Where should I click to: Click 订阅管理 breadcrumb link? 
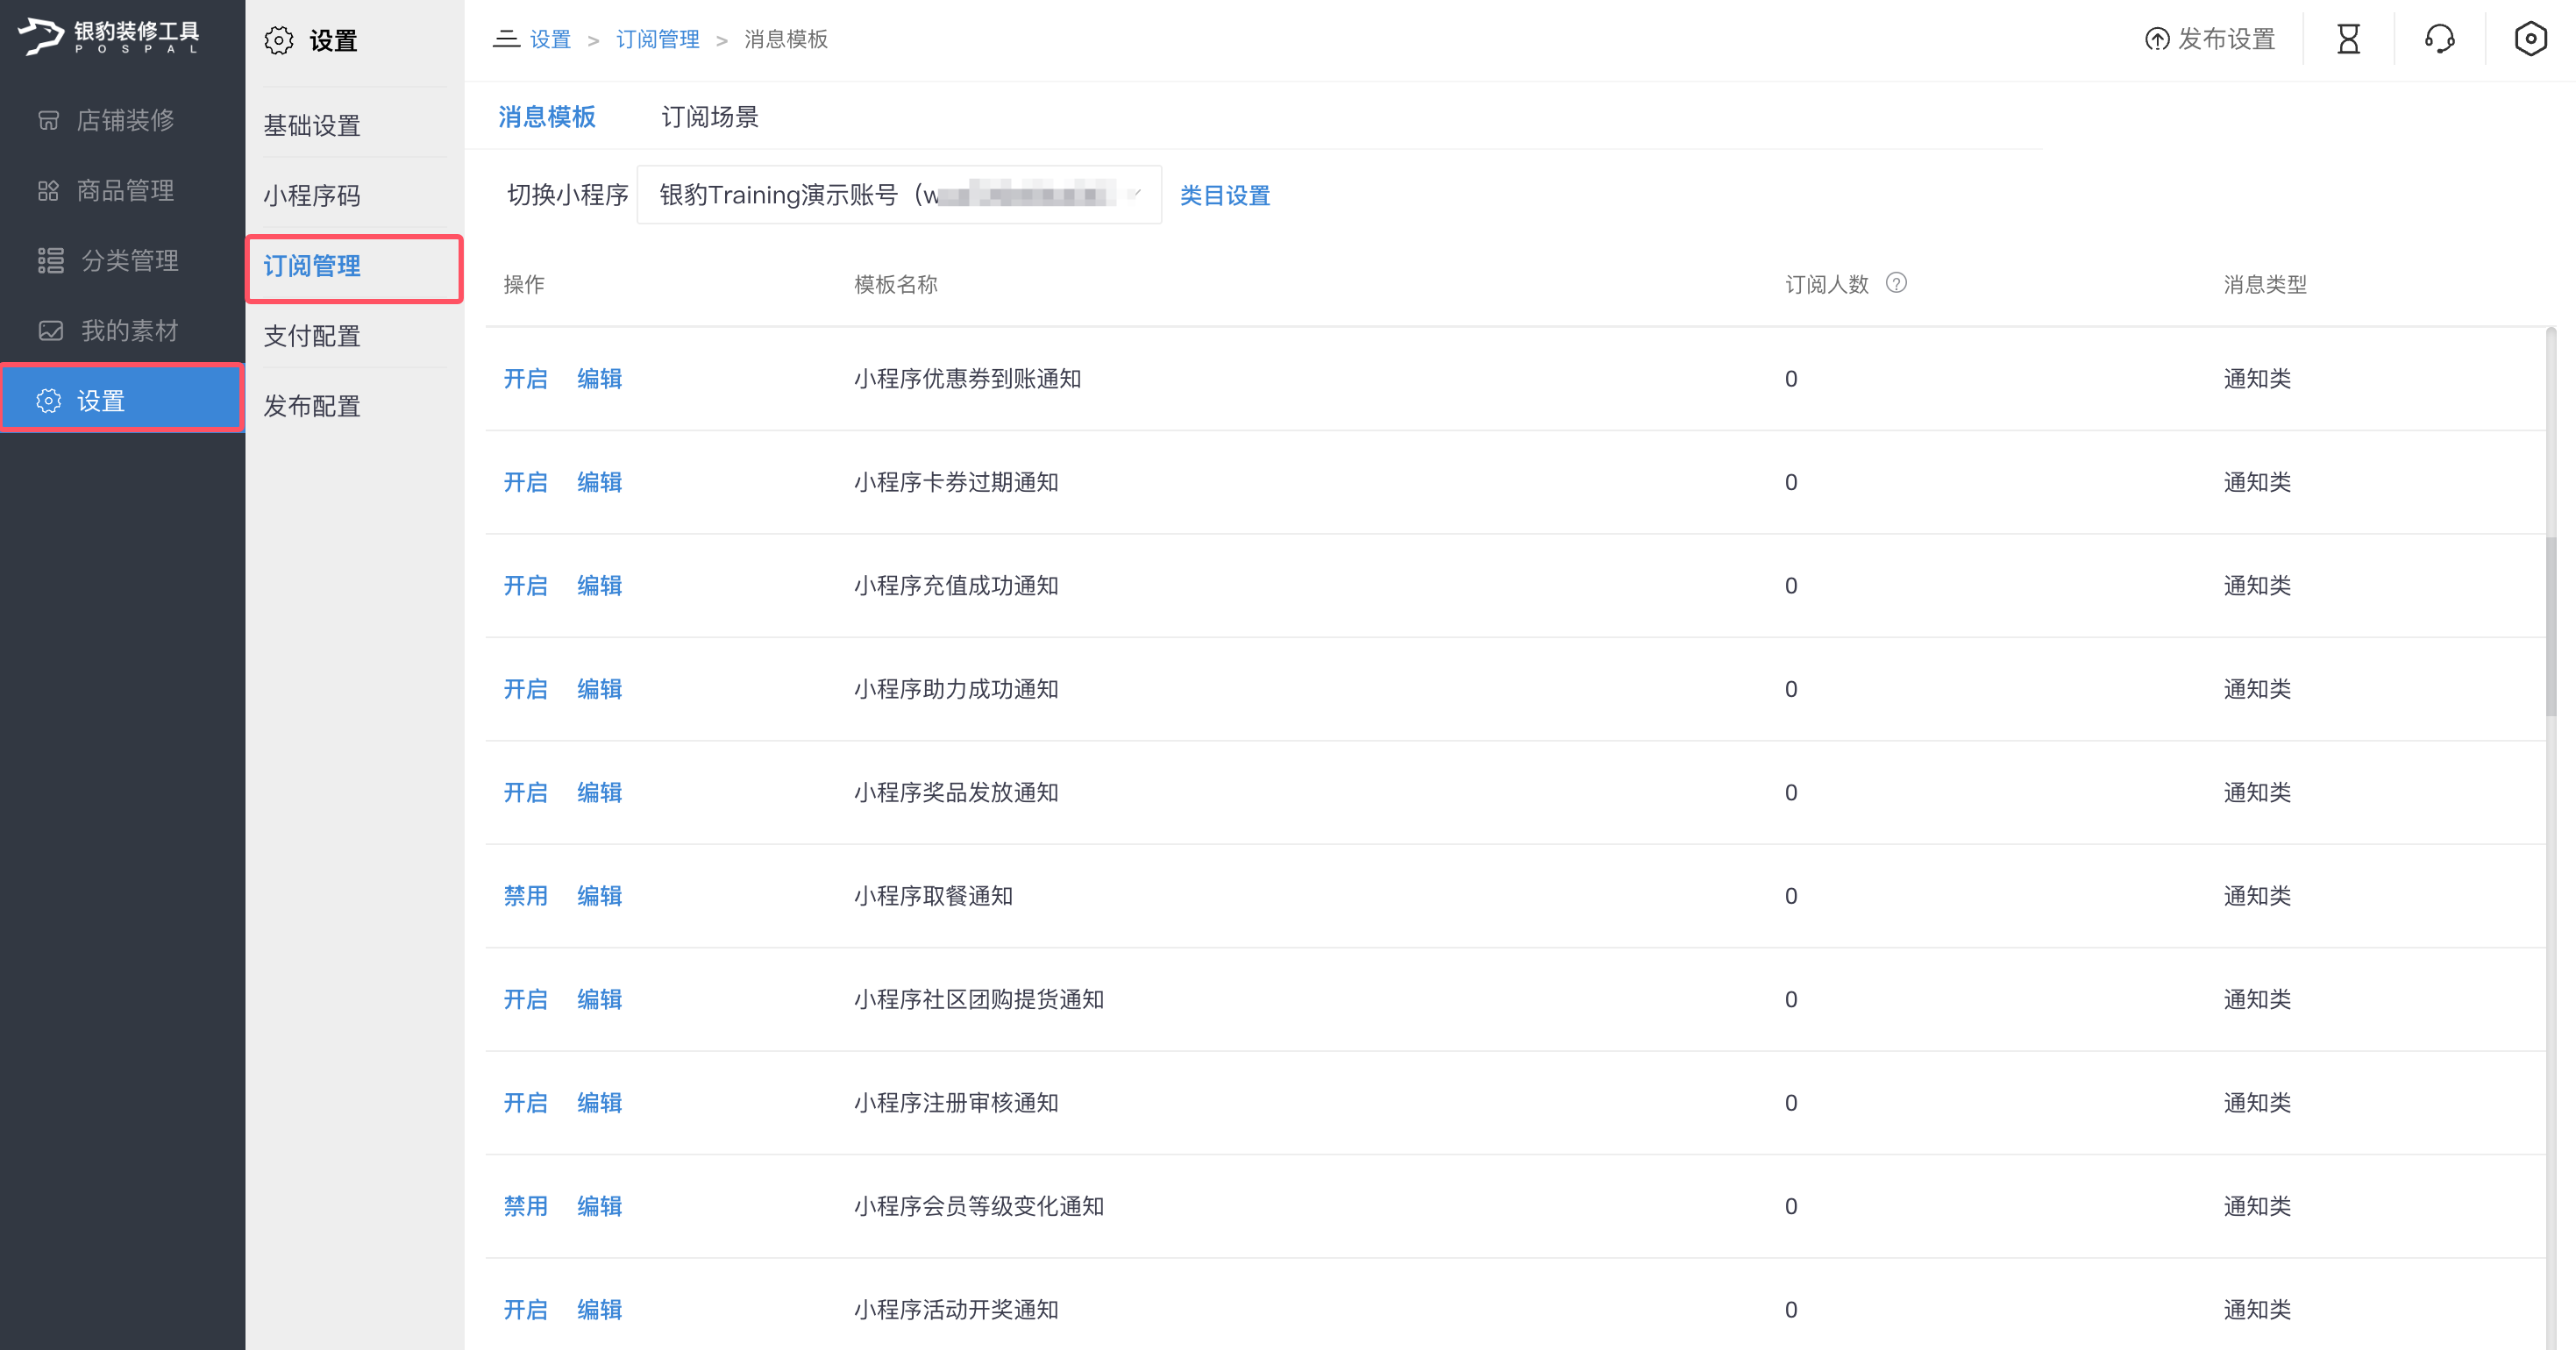tap(657, 39)
